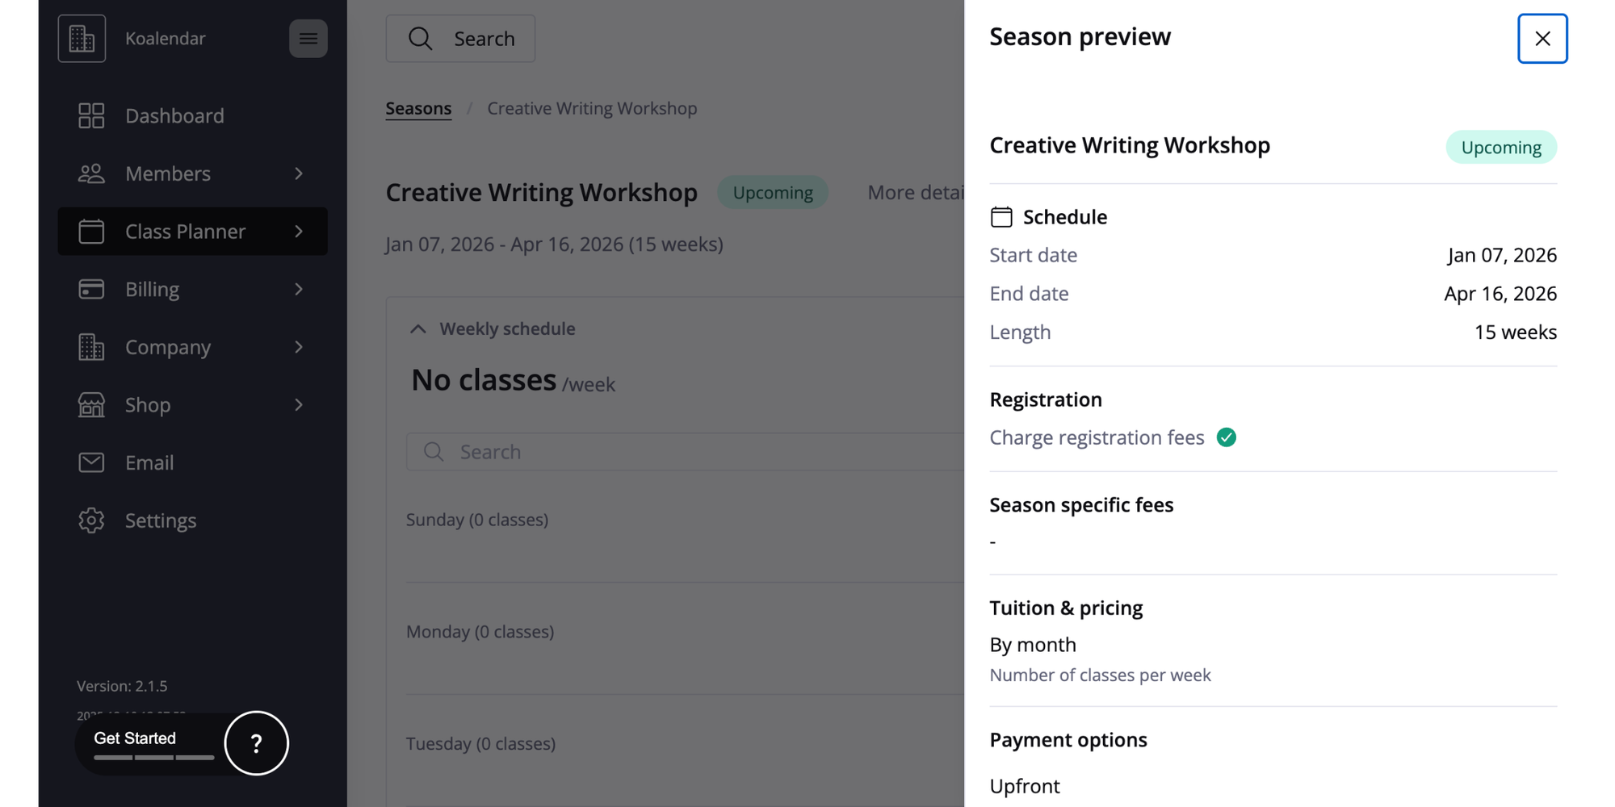The image size is (1615, 807).
Task: Open the Company section
Action: pos(167,347)
